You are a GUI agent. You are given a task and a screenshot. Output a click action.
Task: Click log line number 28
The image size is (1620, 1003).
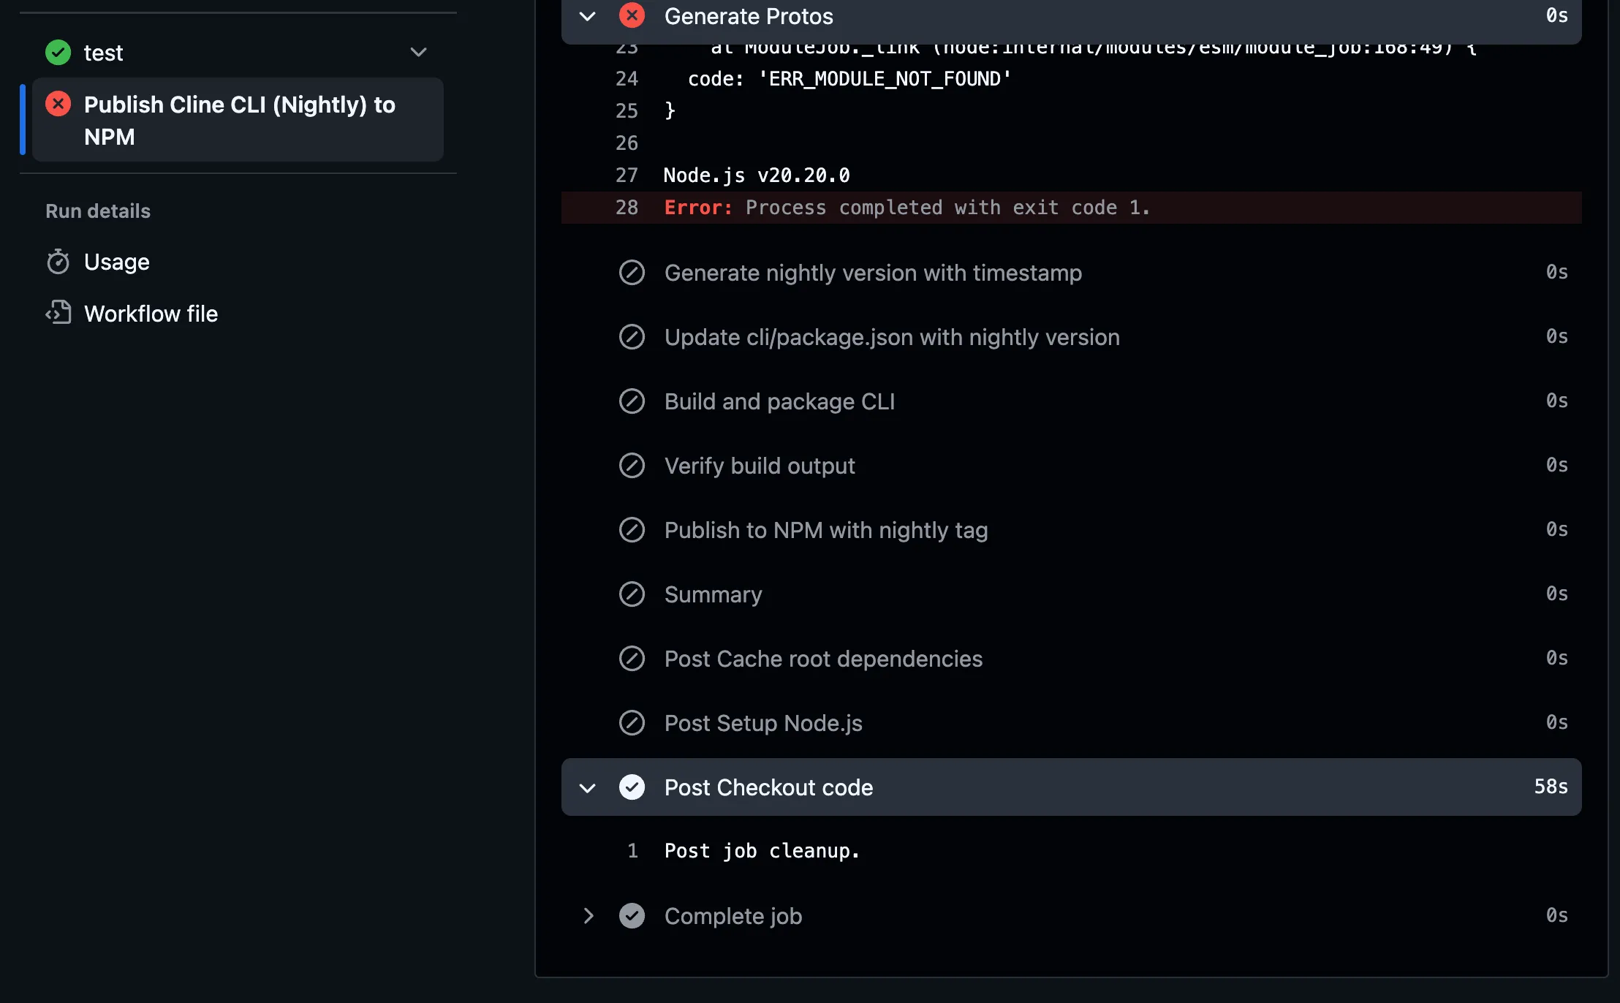coord(627,208)
